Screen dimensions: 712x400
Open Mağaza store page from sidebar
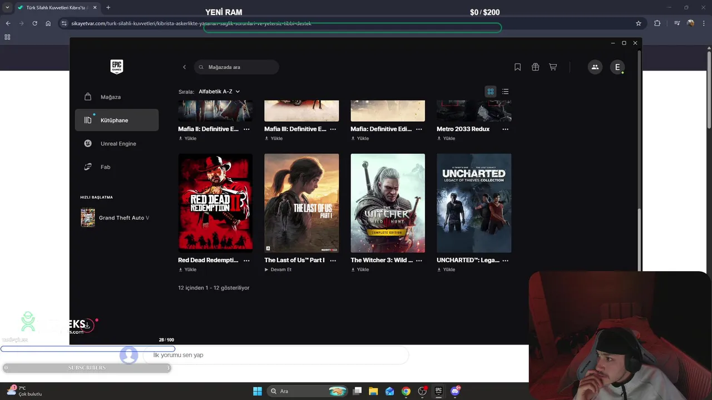(117, 97)
